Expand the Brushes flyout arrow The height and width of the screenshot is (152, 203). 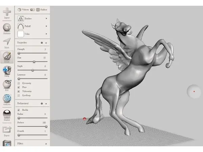46,19
